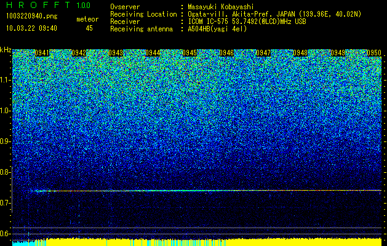Click the 0.7 kHz axis label
This screenshot has height=246, width=387.
pos(5,203)
